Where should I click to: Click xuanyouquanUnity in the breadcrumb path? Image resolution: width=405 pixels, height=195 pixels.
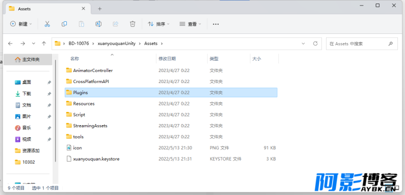(116, 44)
